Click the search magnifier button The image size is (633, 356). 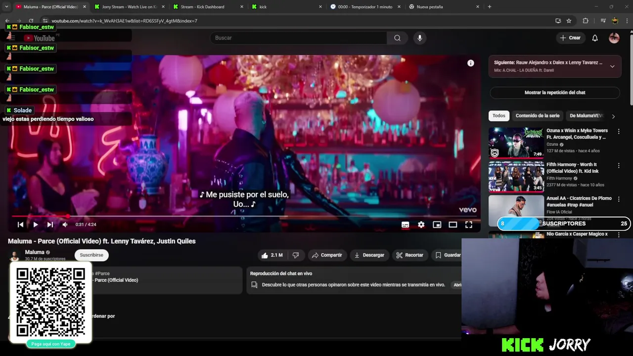coord(397,38)
